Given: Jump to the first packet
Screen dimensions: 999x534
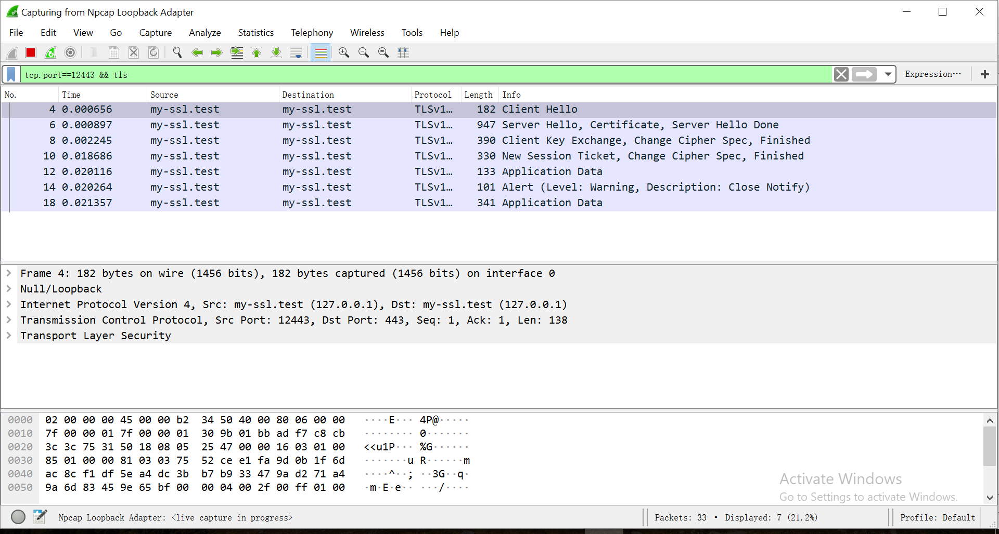Looking at the screenshot, I should tap(257, 52).
